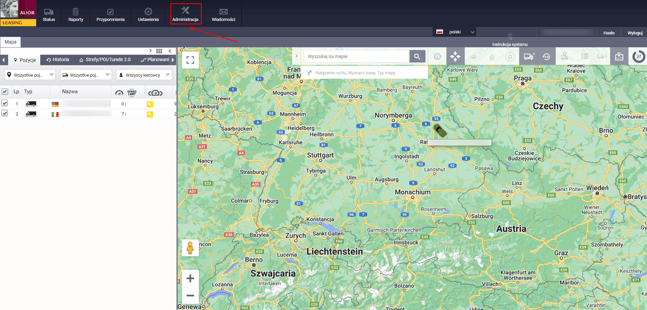Zoom in the map

pyautogui.click(x=190, y=278)
